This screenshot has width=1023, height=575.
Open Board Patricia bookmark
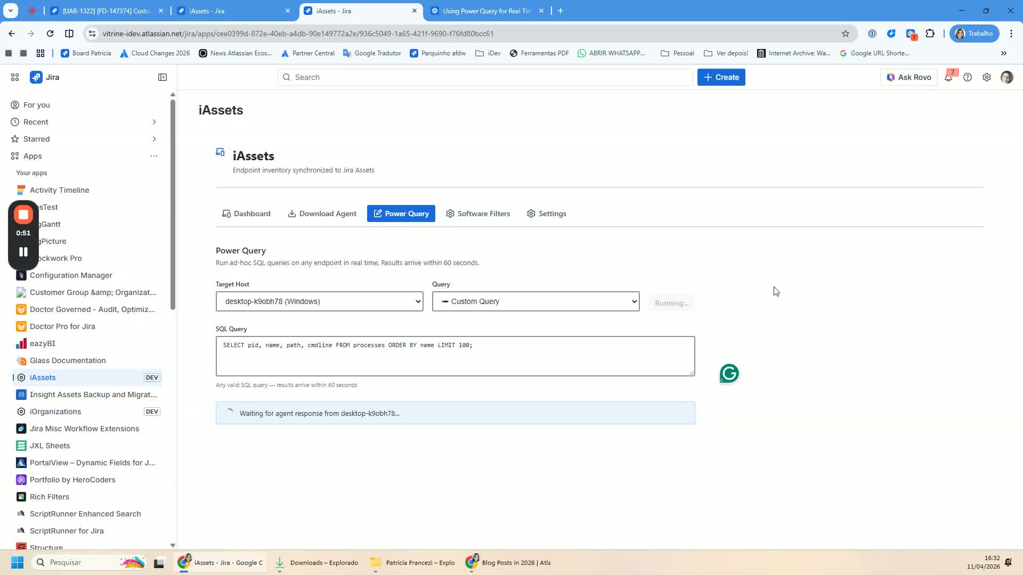pos(86,53)
